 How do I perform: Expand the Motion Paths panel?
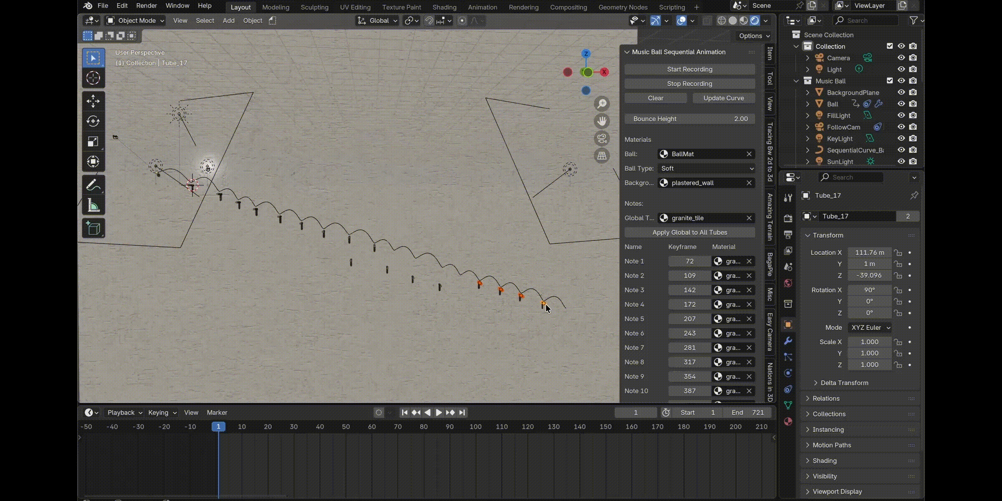(832, 445)
